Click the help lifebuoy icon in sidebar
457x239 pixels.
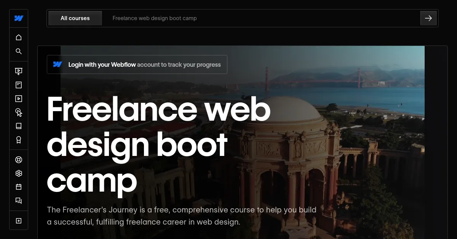coord(19,160)
